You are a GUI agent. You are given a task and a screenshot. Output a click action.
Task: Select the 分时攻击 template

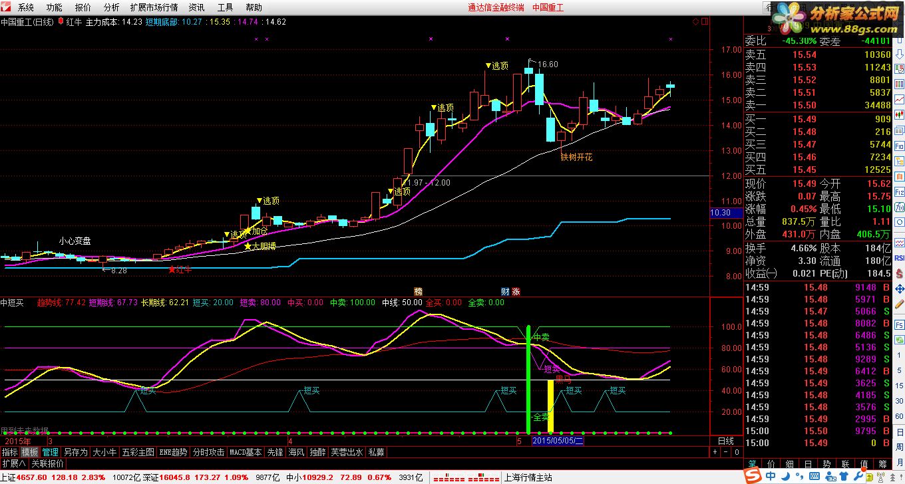[208, 452]
